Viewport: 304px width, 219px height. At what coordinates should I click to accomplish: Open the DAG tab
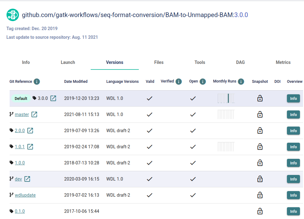pyautogui.click(x=240, y=62)
